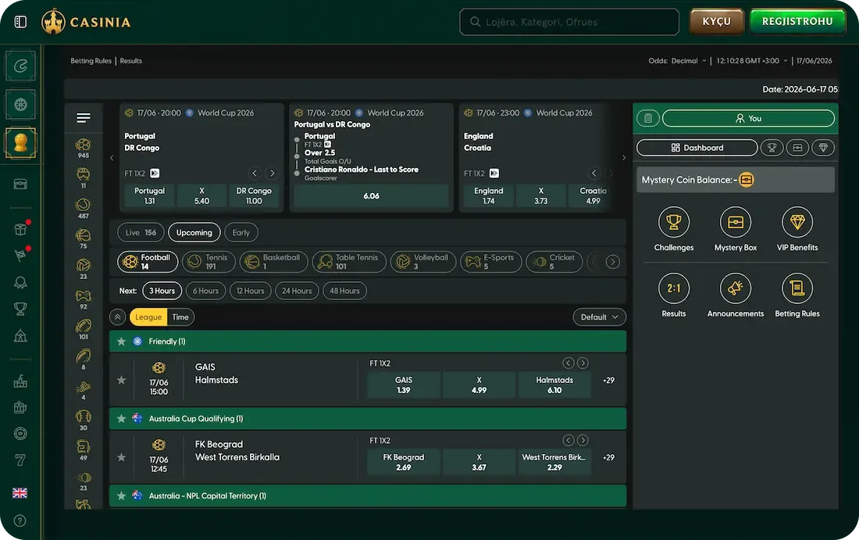The height and width of the screenshot is (540, 859).
Task: Open the lucky seven slots sidebar icon
Action: tap(20, 460)
